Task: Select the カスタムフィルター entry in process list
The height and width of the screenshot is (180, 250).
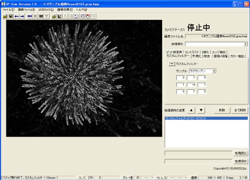Action: (206, 118)
